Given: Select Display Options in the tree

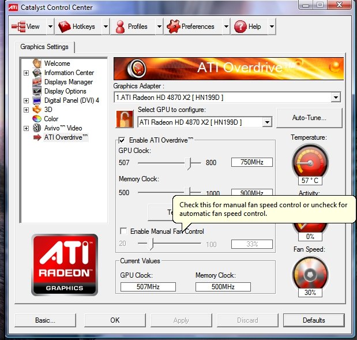Looking at the screenshot, I should (x=65, y=91).
